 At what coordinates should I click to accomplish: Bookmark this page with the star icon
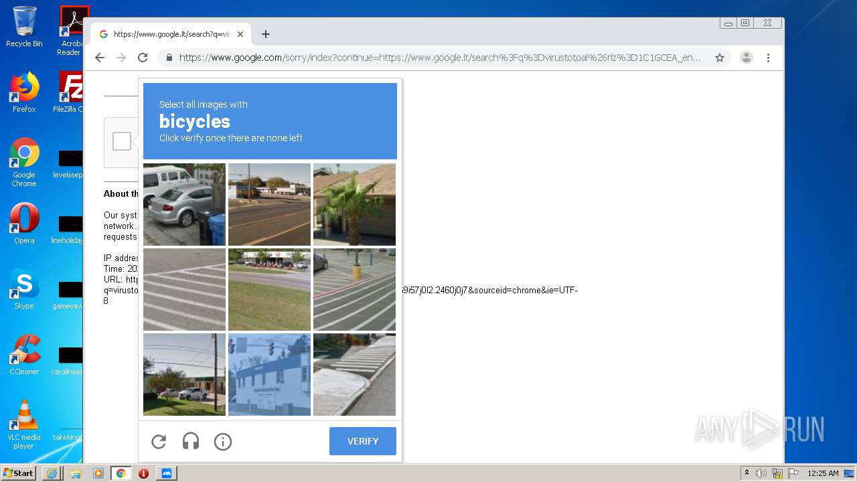(x=720, y=58)
